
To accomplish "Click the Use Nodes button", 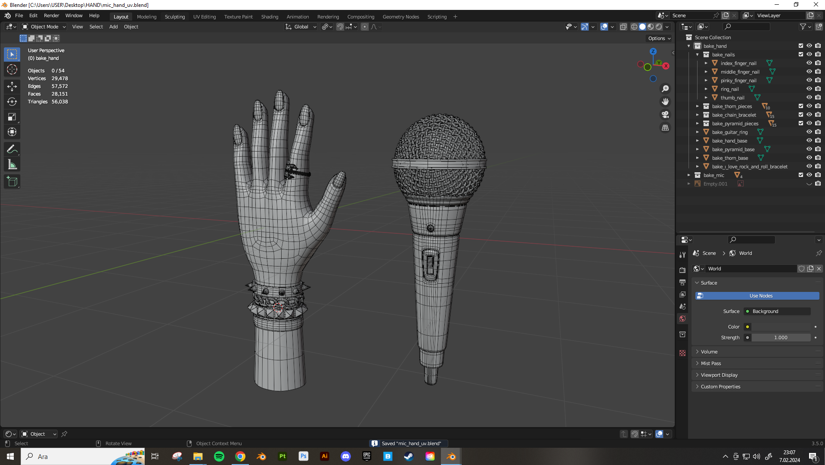I will point(757,296).
